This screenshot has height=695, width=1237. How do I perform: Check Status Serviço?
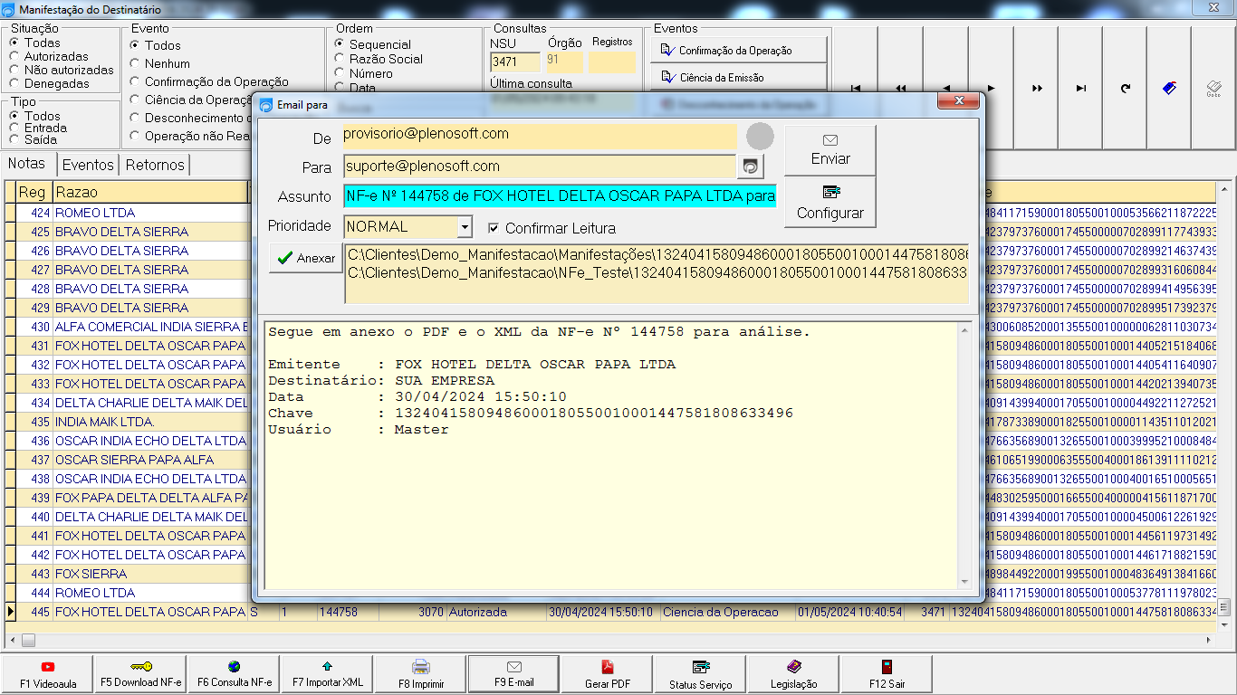[701, 674]
